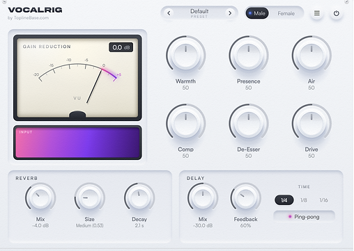Set delay time to 1/4
This screenshot has height=251, width=354.
pos(284,200)
